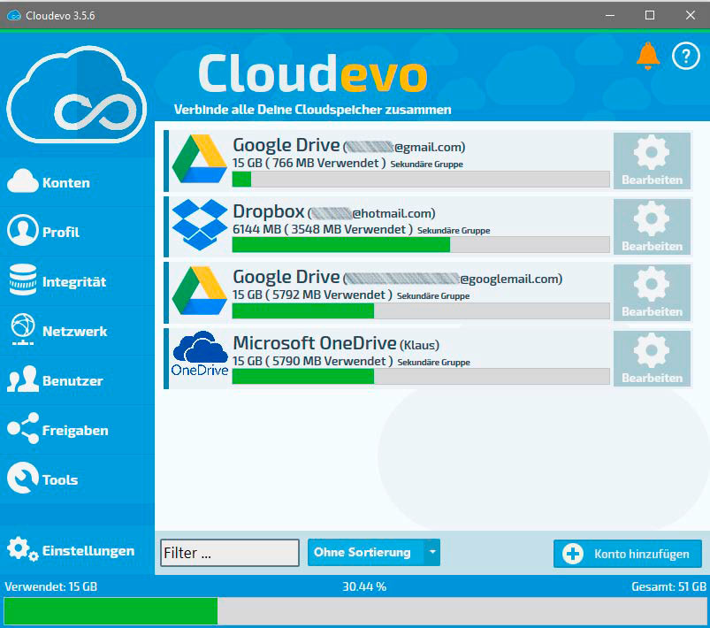
Task: Click the arrow of the sorting dropdown
Action: pyautogui.click(x=432, y=552)
